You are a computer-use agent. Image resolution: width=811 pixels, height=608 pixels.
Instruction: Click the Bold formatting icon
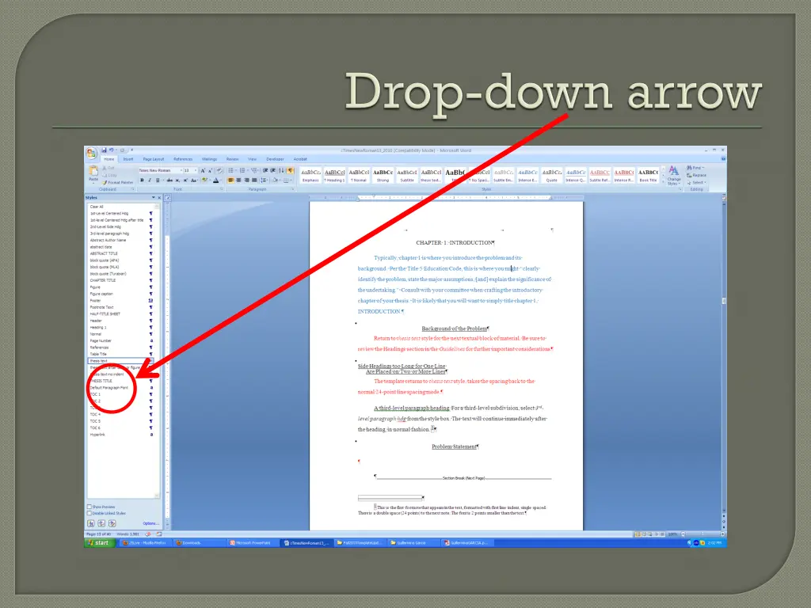pos(142,180)
